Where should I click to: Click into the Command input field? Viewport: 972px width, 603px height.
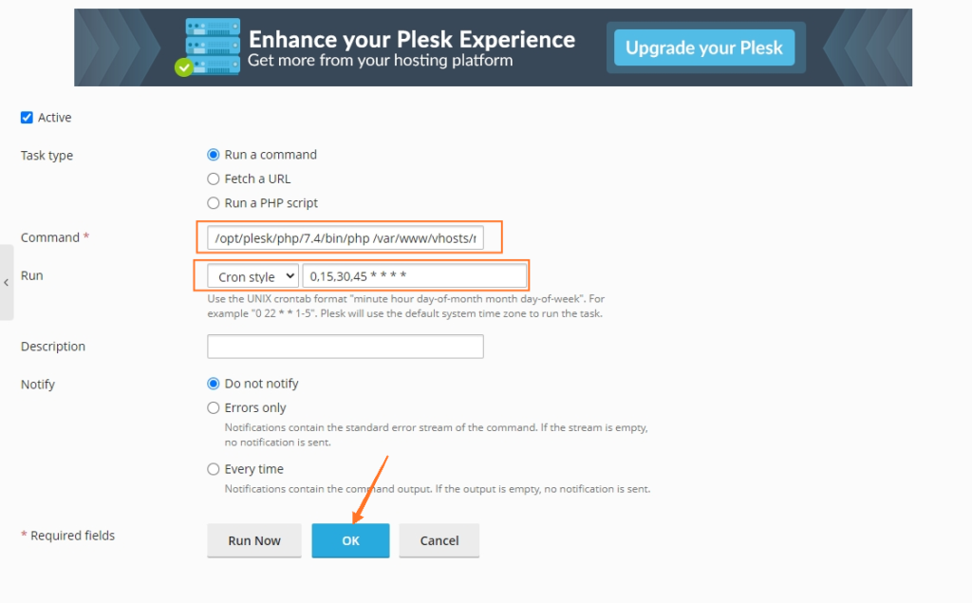pyautogui.click(x=346, y=237)
